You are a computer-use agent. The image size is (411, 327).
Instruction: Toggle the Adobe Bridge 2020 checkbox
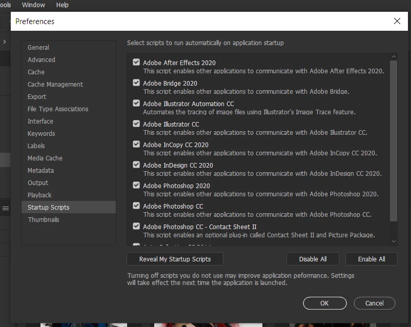[x=136, y=83]
